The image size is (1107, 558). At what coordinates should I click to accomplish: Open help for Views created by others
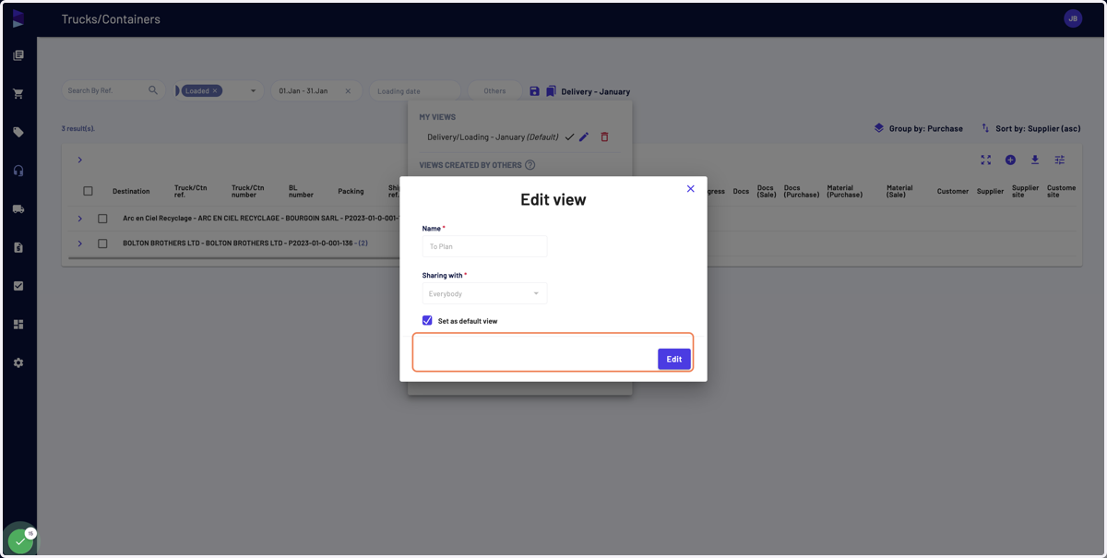tap(530, 165)
